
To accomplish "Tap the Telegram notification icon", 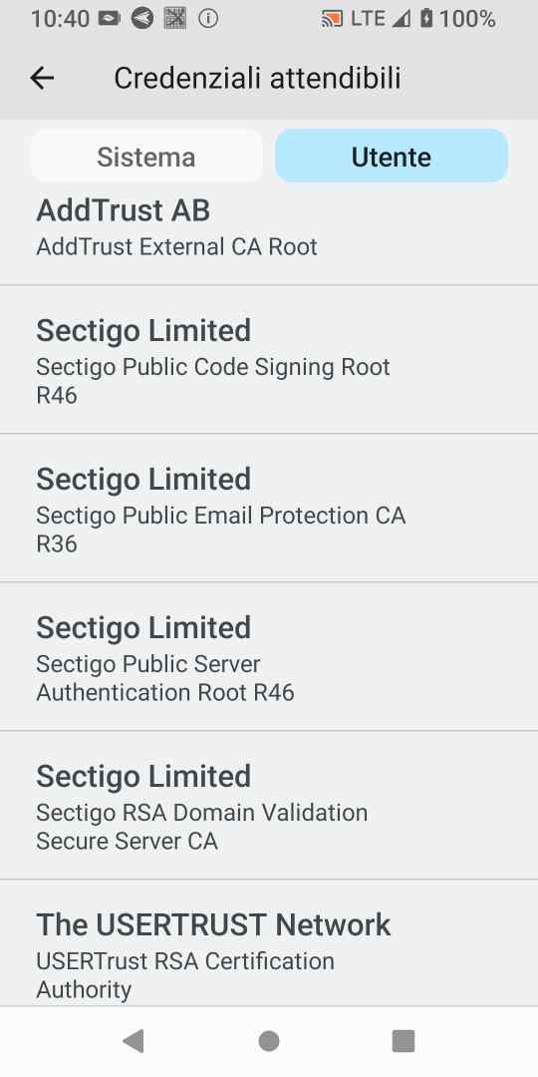I will [142, 19].
